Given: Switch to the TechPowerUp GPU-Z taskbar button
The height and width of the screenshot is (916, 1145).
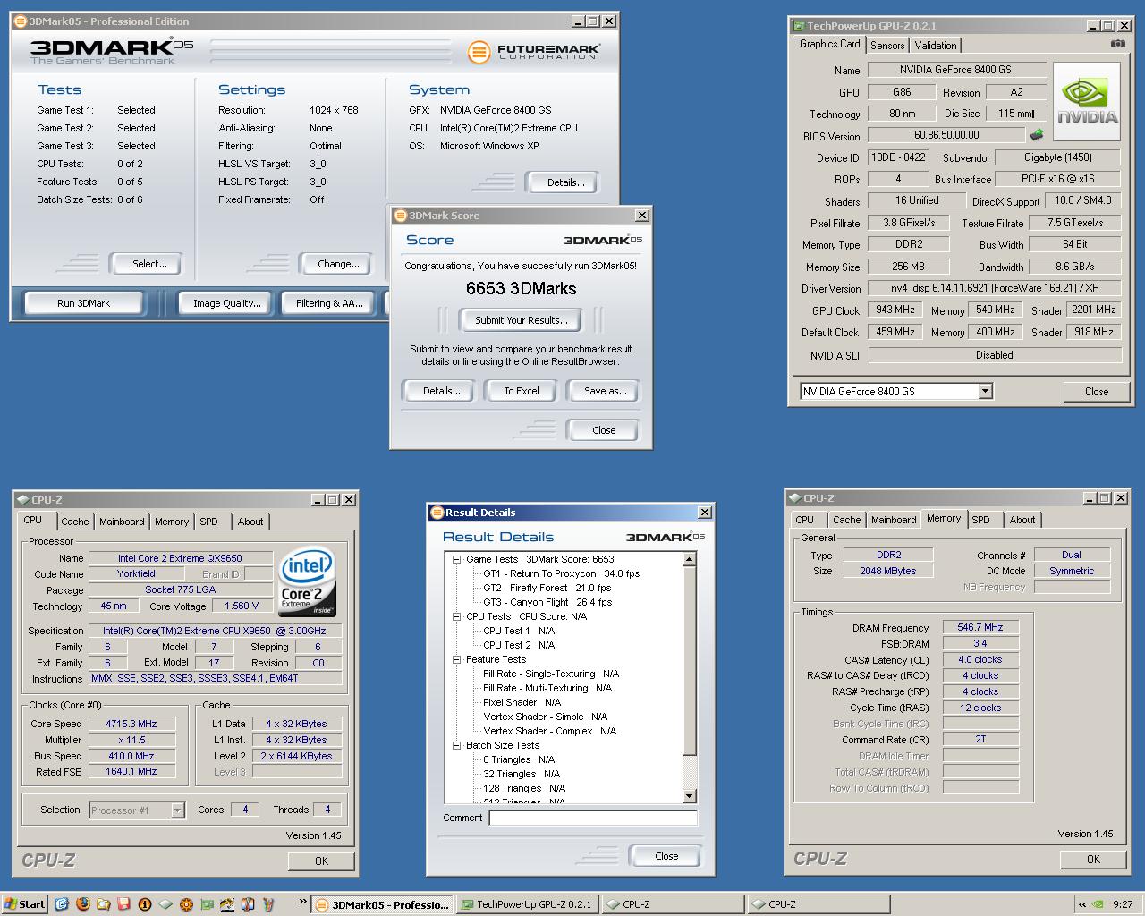Looking at the screenshot, I should click(x=527, y=904).
